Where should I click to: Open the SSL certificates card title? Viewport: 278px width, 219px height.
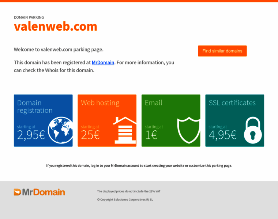pyautogui.click(x=232, y=103)
